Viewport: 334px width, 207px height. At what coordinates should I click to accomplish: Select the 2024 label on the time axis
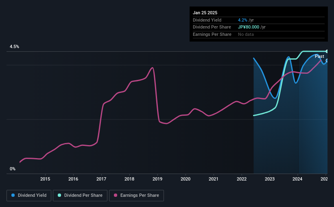tap(297, 179)
